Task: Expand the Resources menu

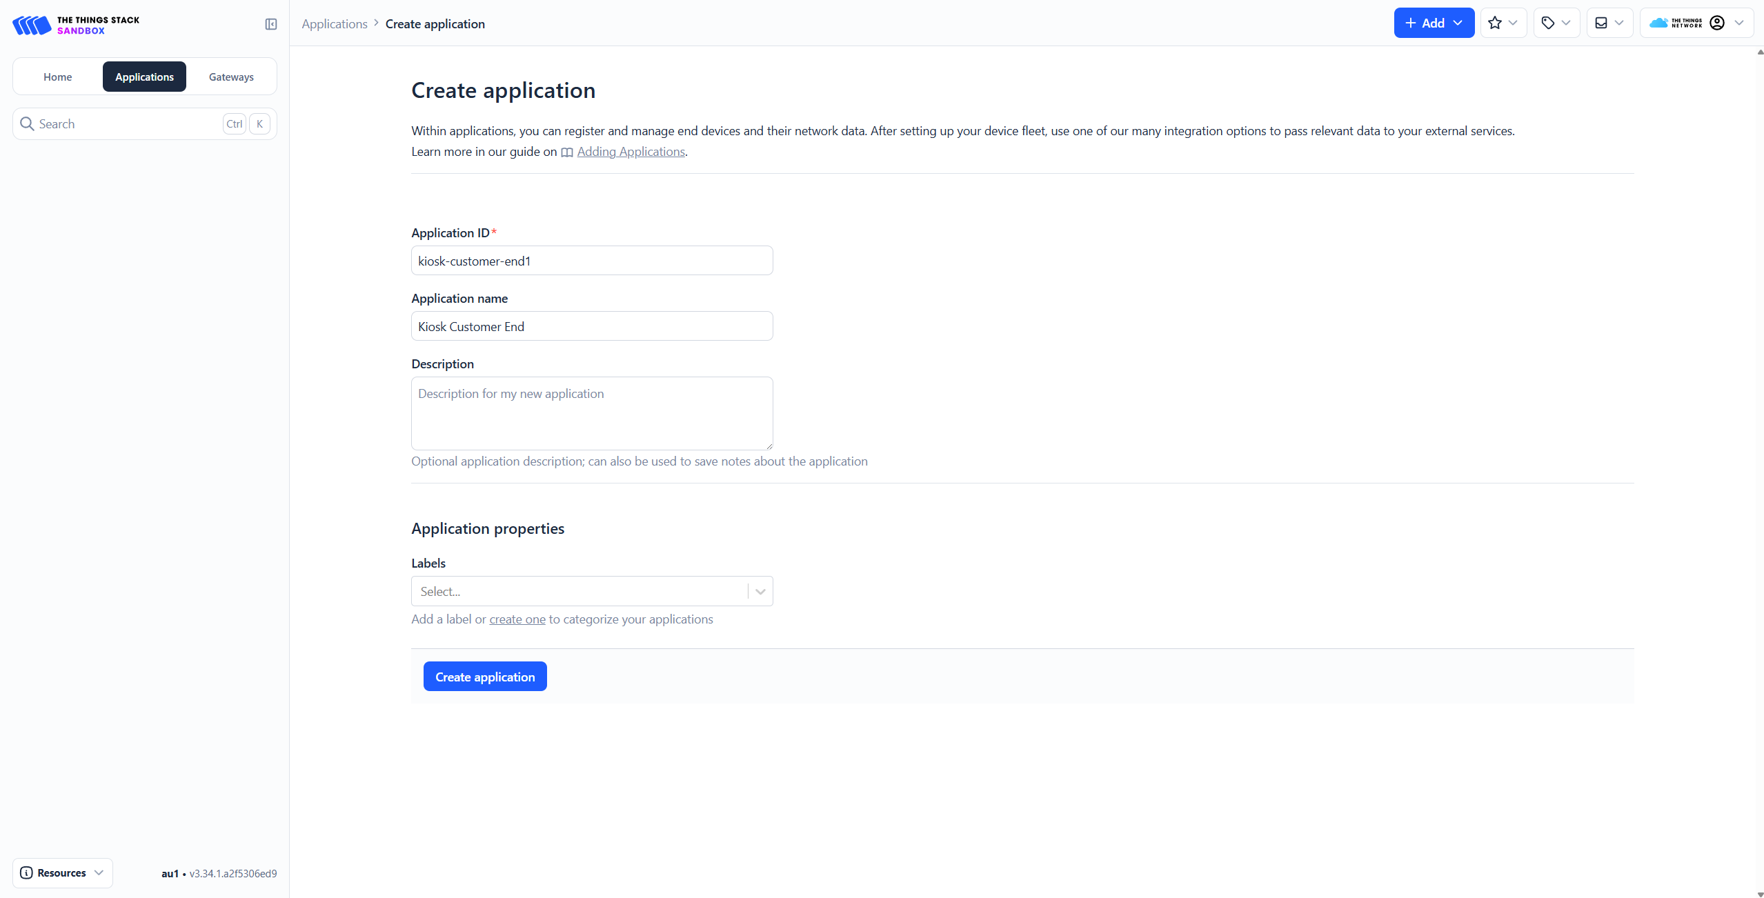Action: click(62, 872)
